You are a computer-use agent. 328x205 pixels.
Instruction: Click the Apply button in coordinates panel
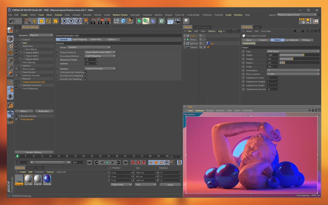tap(170, 184)
